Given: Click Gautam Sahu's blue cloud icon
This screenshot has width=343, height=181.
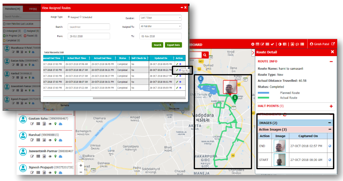Looking at the screenshot, I should coord(61,124).
